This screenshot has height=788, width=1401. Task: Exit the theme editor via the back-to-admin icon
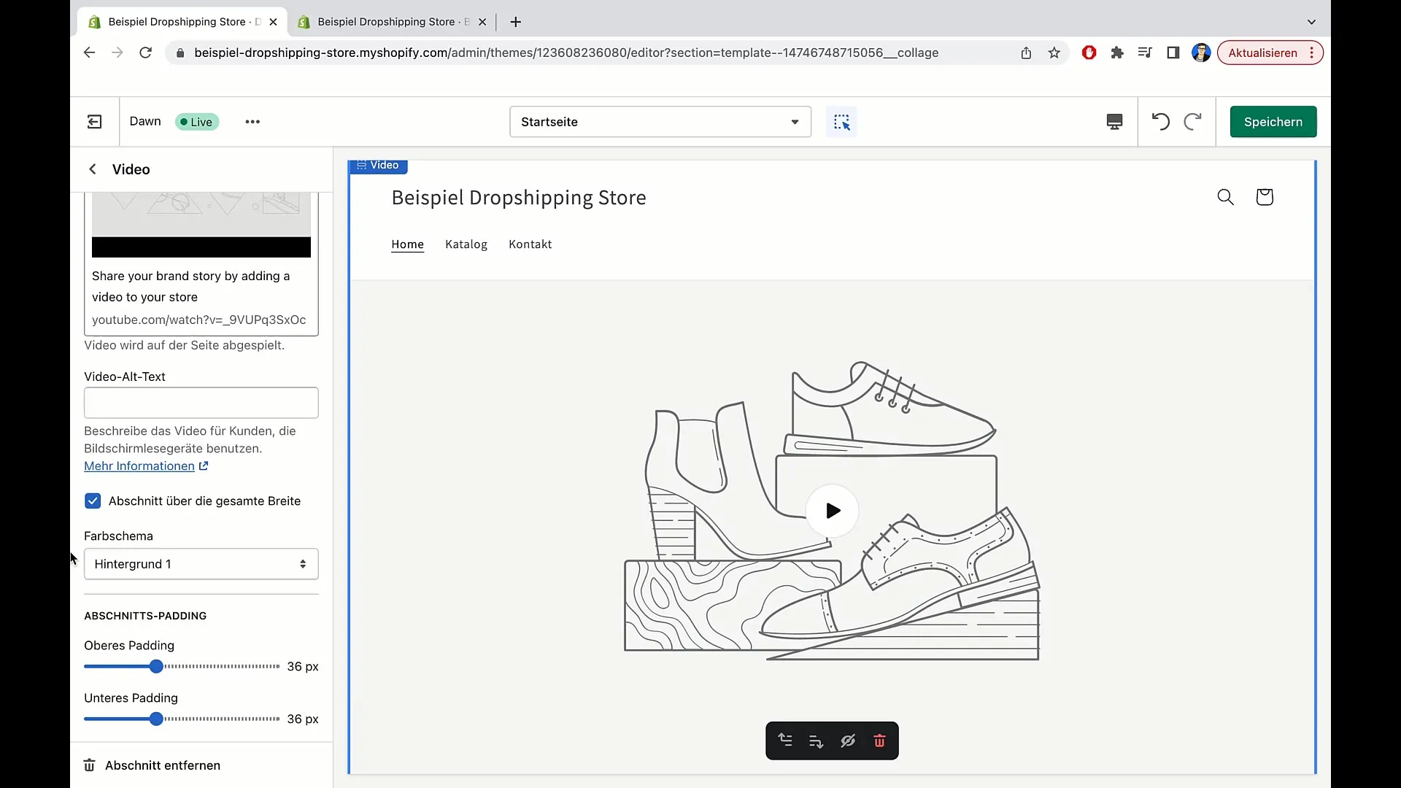pos(95,122)
